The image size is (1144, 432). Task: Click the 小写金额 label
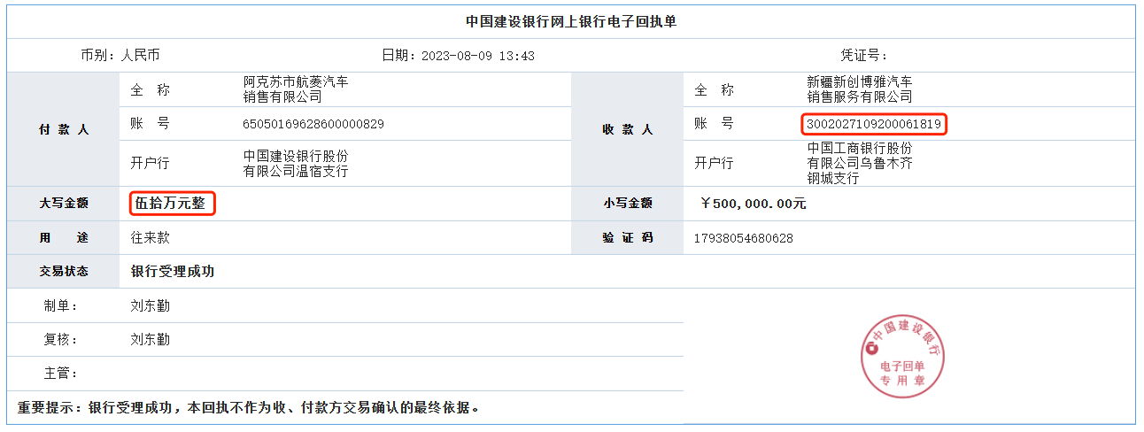(628, 203)
